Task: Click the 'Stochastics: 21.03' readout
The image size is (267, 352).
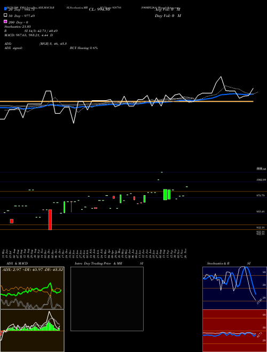Action: (17, 27)
